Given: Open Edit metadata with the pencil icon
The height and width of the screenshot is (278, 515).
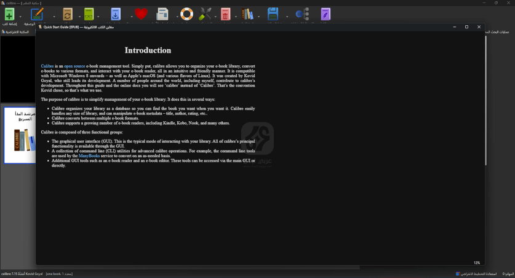Looking at the screenshot, I should coord(38,14).
